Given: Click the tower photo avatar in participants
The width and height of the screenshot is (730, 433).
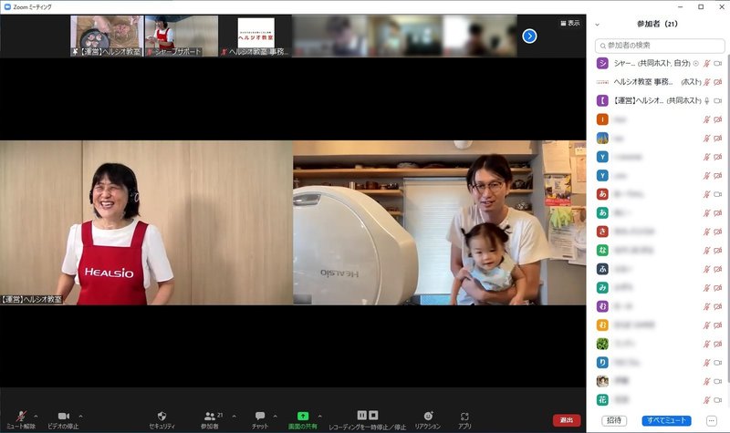Looking at the screenshot, I should pyautogui.click(x=602, y=139).
